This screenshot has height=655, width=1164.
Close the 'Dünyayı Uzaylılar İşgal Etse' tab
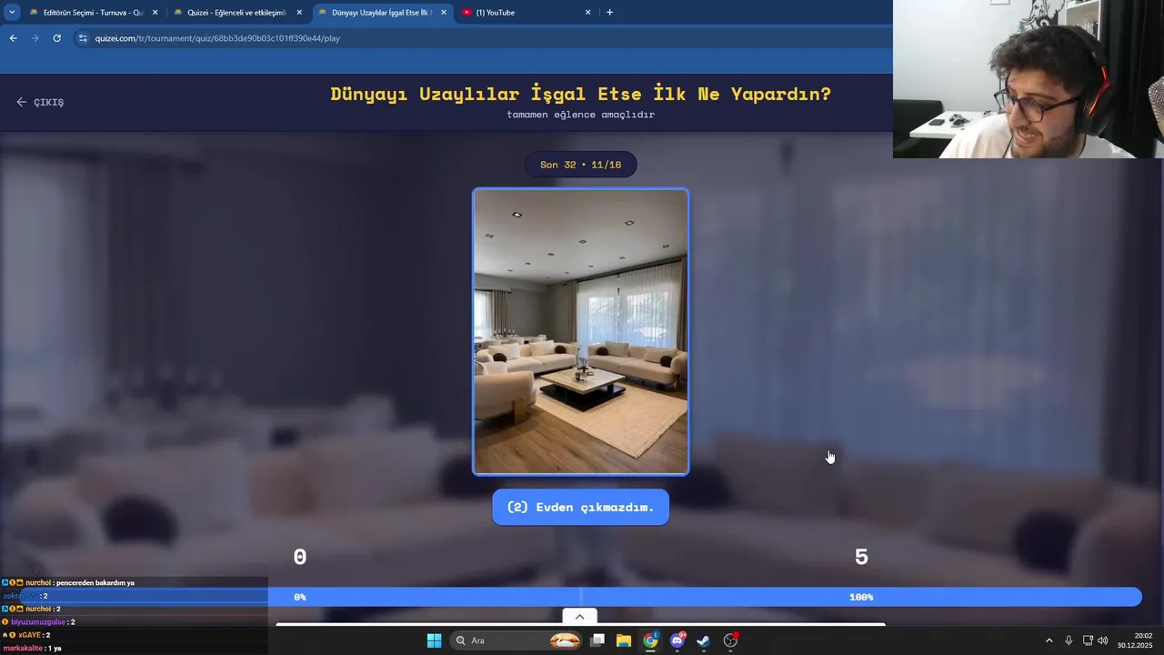pos(444,13)
